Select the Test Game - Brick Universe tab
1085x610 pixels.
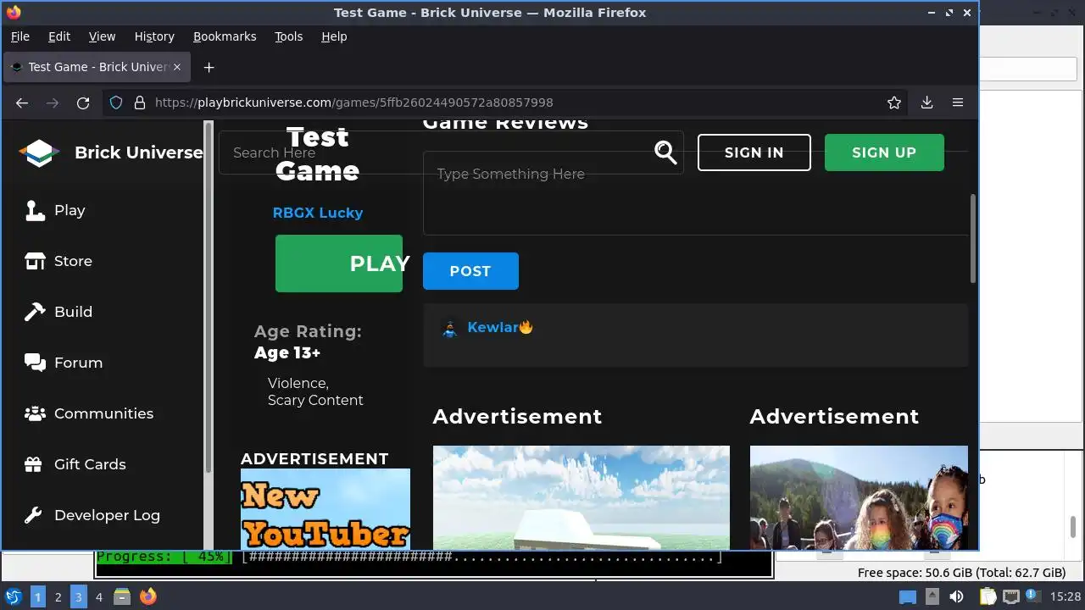[x=97, y=67]
